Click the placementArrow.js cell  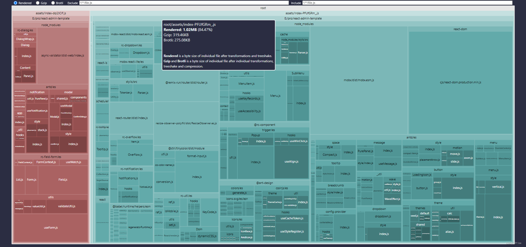coord(430,160)
